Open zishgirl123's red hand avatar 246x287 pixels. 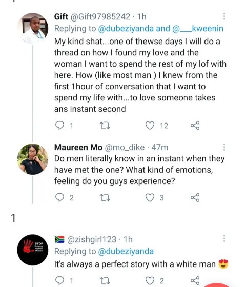33,250
